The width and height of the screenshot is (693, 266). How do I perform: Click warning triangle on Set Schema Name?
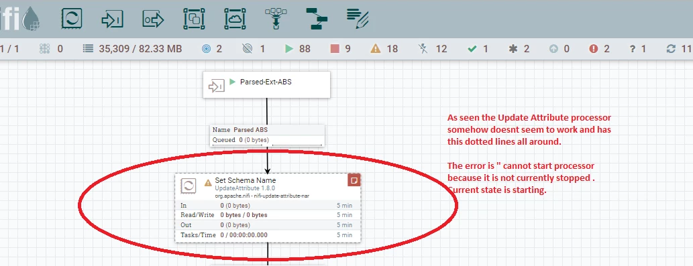208,183
